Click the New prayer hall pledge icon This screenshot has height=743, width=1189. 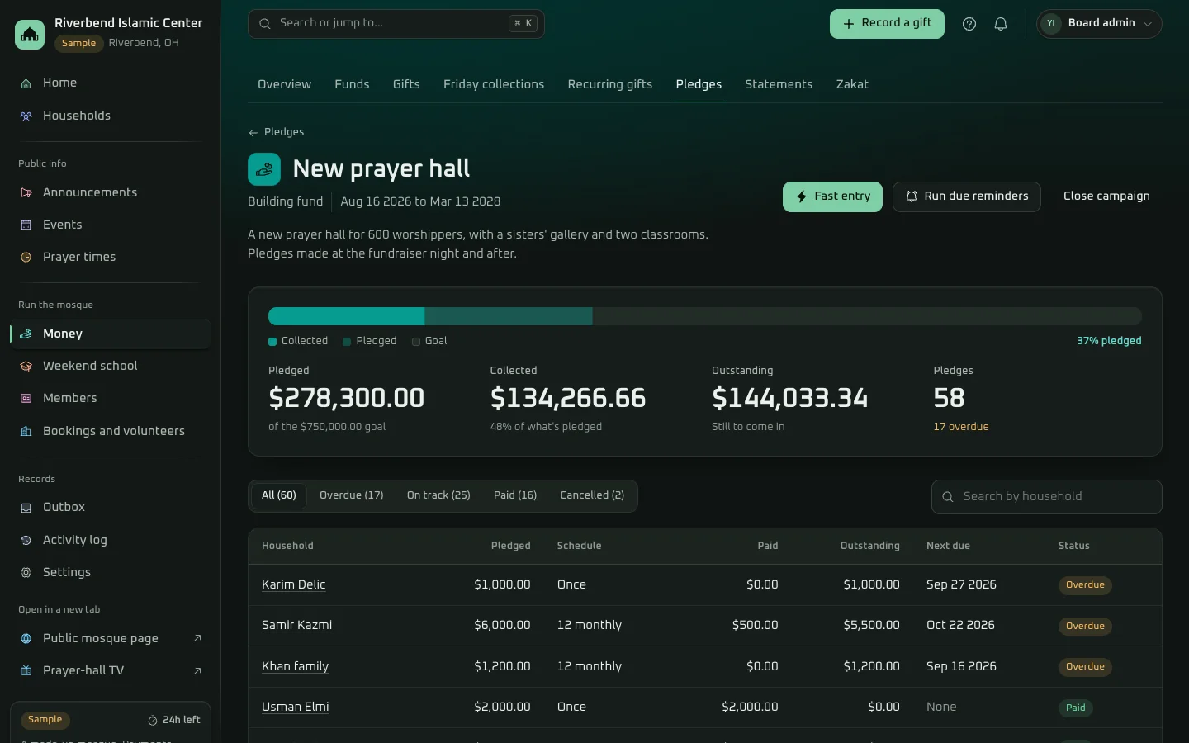click(264, 169)
